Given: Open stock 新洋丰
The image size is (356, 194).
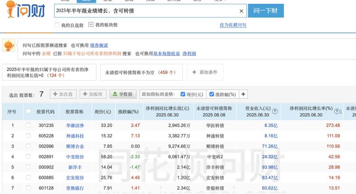Looking at the screenshot, I should (x=75, y=168).
